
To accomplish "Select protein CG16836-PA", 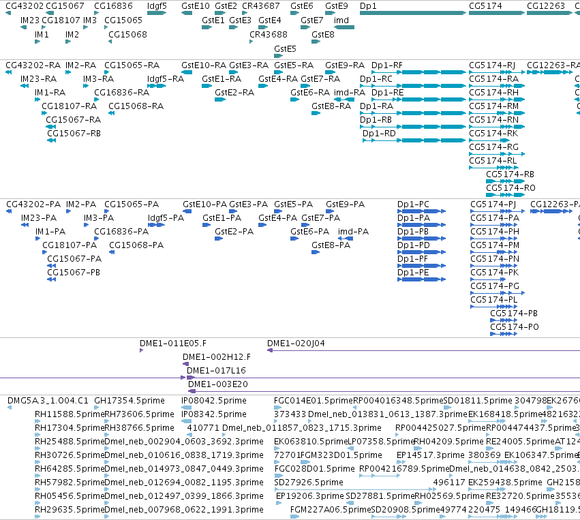I will pyautogui.click(x=97, y=239).
